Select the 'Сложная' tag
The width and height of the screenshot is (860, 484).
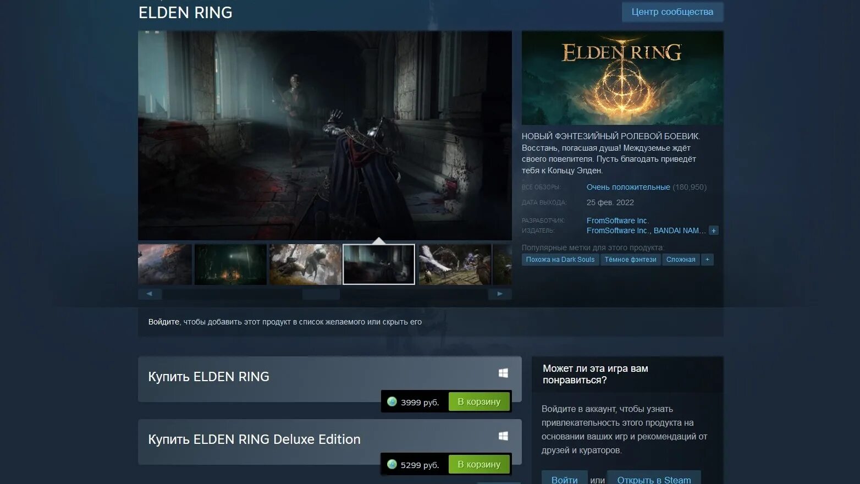pos(681,259)
